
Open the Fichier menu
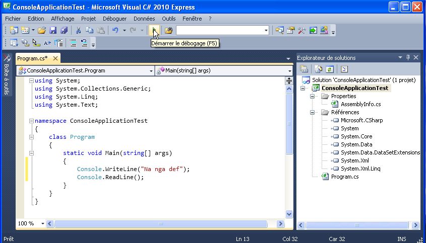[x=13, y=19]
